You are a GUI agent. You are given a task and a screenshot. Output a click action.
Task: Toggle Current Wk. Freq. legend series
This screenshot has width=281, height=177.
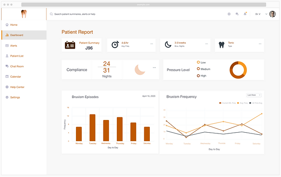[227, 103]
